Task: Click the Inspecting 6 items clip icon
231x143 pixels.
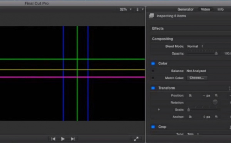Action: 151,16
